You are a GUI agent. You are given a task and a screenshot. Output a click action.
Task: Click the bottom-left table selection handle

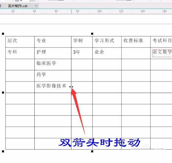point(3,151)
